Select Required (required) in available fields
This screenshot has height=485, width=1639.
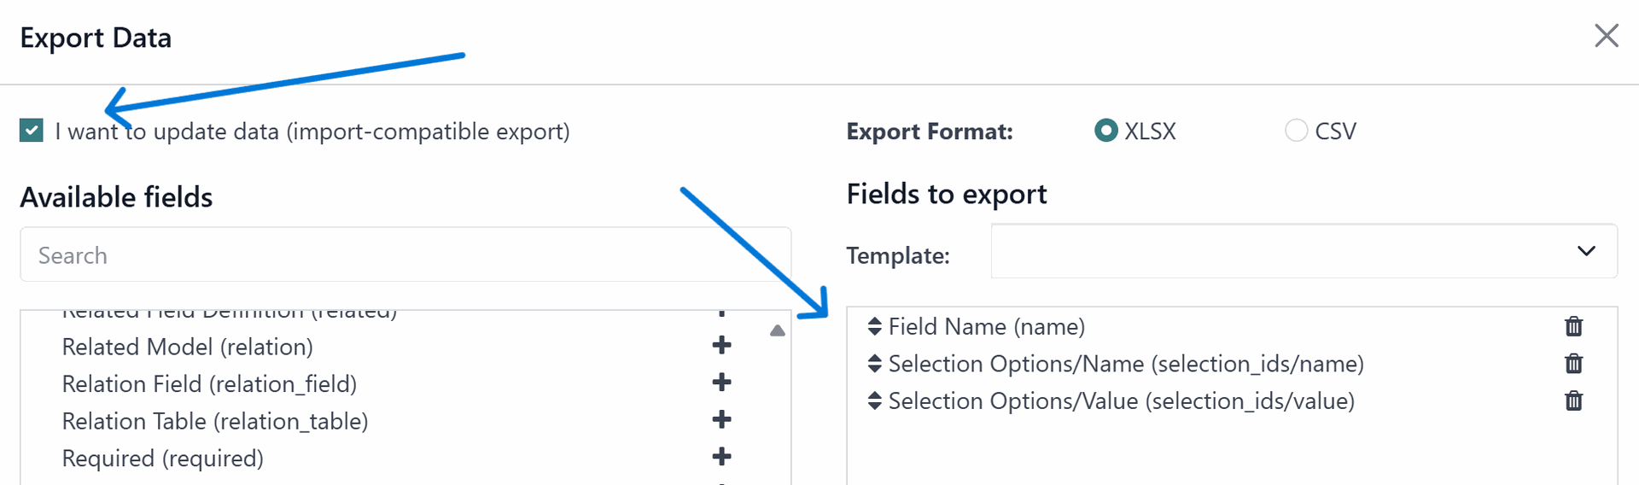point(162,459)
